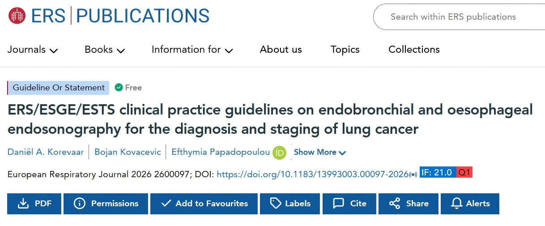Image resolution: width=545 pixels, height=226 pixels.
Task: Click the PDF download icon
Action: [x=23, y=204]
